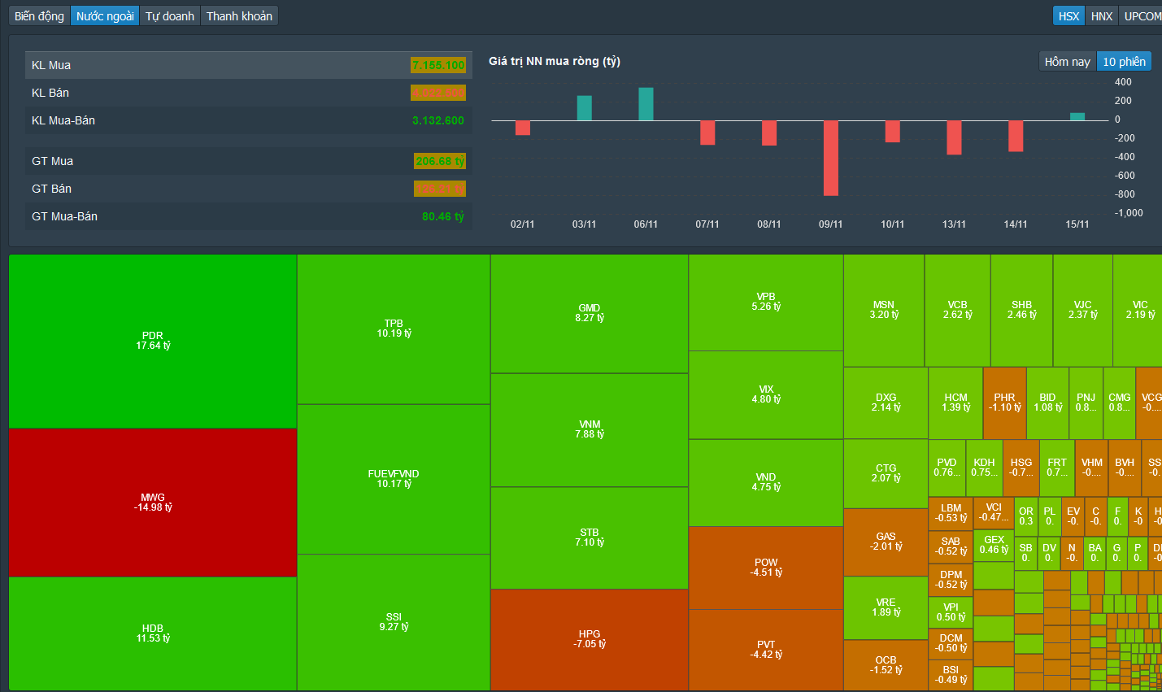Click the GT Mua-Bán row
Image resolution: width=1162 pixels, height=692 pixels.
[249, 216]
